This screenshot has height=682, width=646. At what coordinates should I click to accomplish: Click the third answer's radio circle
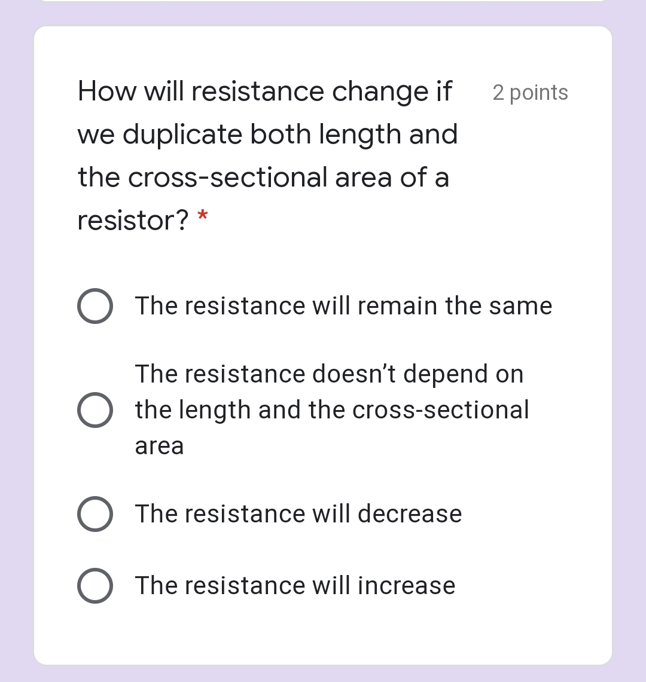(96, 513)
